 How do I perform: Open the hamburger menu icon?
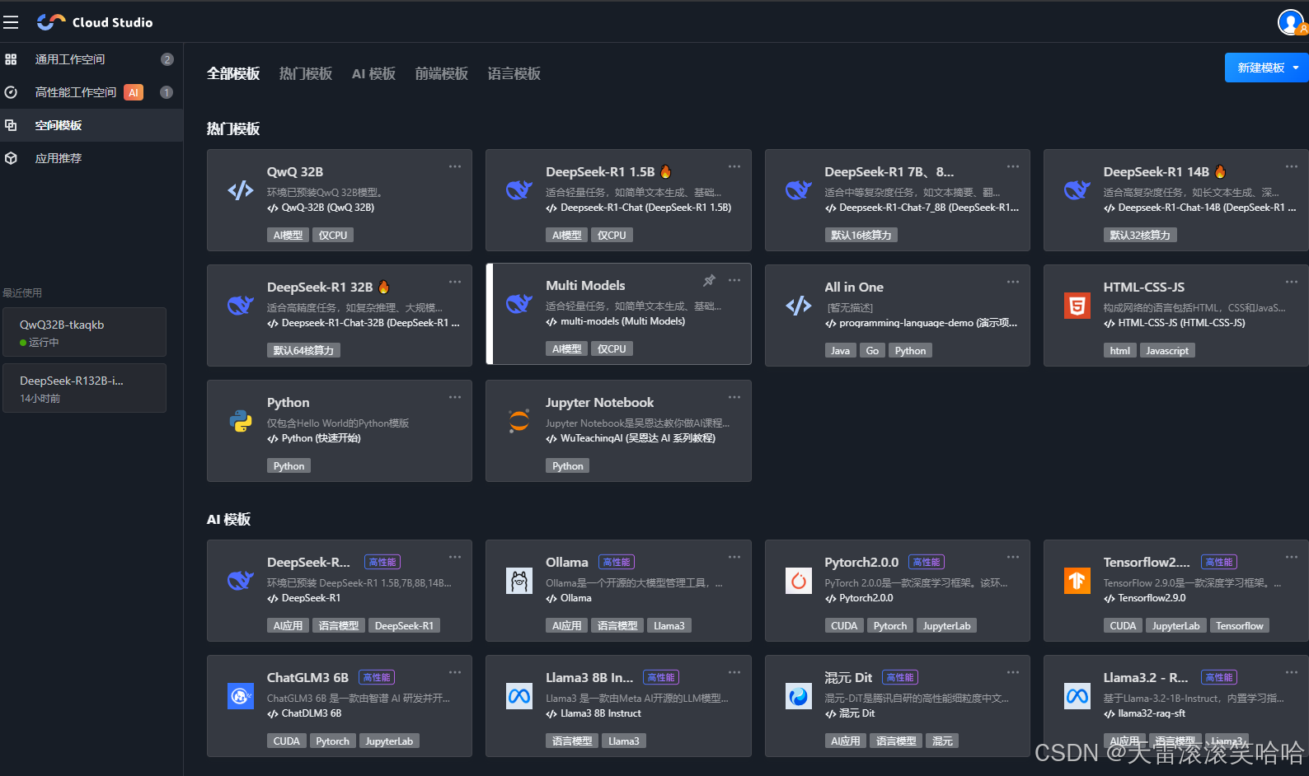click(x=11, y=22)
